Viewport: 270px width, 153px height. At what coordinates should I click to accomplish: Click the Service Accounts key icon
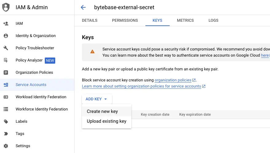tap(6, 85)
